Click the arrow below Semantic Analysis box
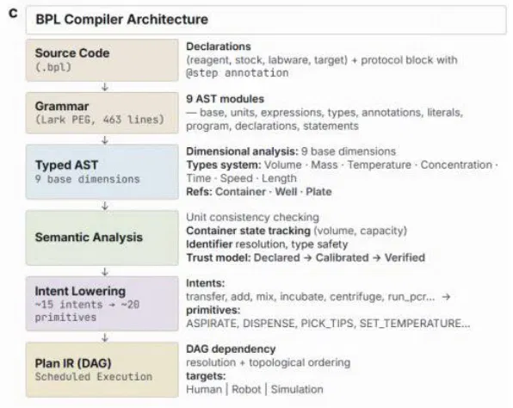The width and height of the screenshot is (513, 408). pos(105,272)
